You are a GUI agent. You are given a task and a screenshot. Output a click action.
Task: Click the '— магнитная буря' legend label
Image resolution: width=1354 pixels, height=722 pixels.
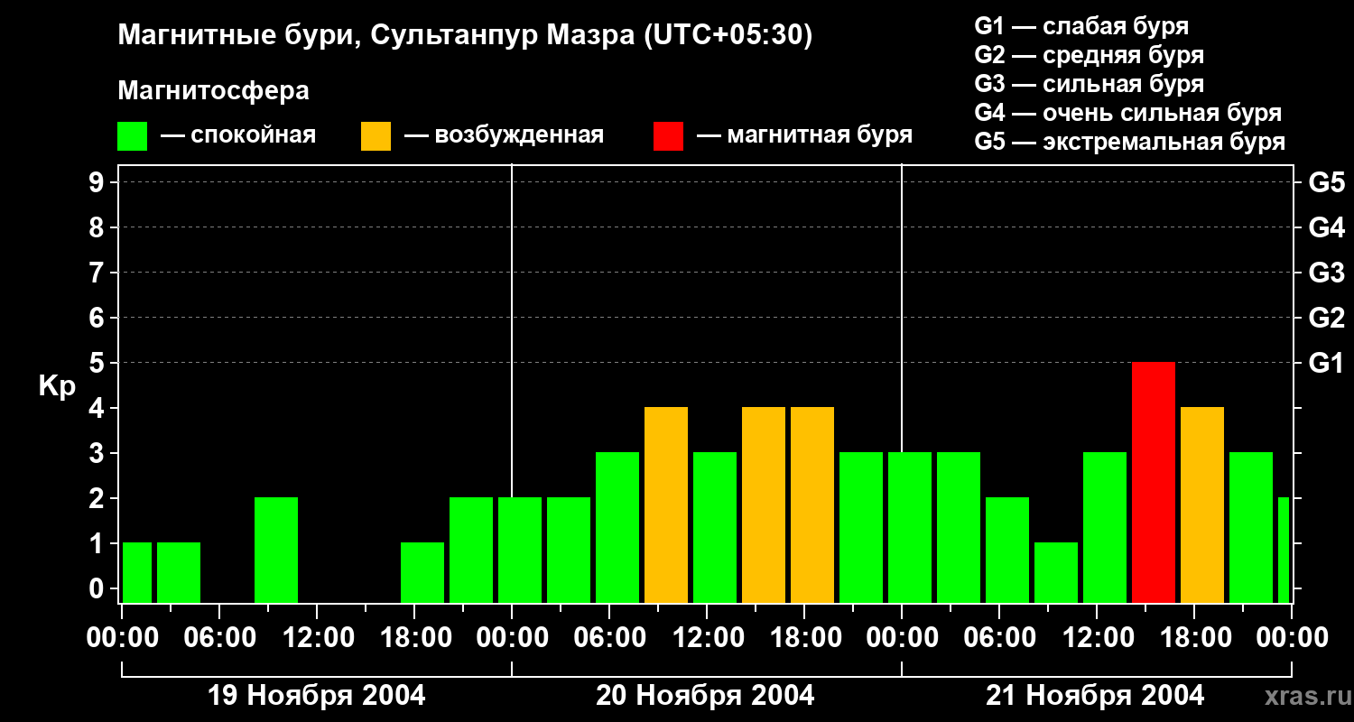[805, 136]
